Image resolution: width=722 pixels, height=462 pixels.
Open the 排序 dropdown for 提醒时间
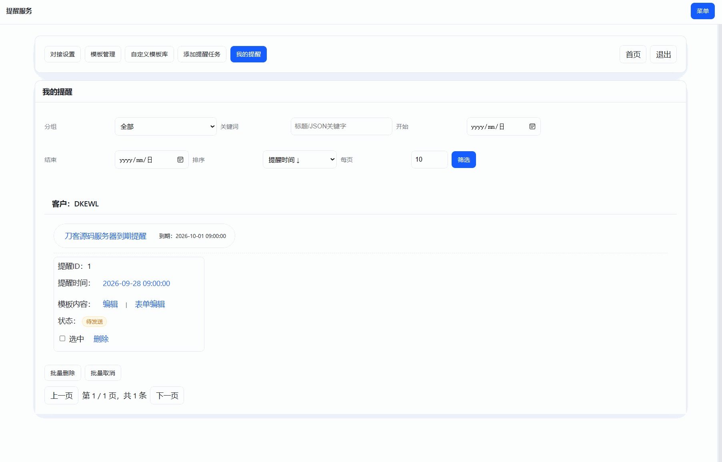pyautogui.click(x=299, y=160)
